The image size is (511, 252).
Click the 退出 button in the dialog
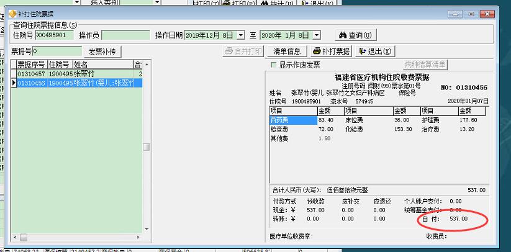pyautogui.click(x=375, y=51)
